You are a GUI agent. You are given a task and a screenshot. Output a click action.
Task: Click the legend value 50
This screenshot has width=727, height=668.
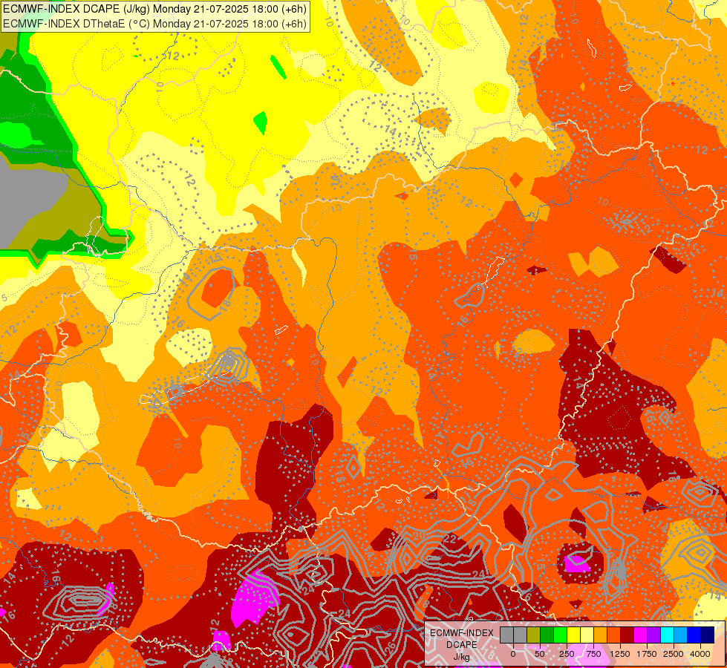tap(540, 654)
